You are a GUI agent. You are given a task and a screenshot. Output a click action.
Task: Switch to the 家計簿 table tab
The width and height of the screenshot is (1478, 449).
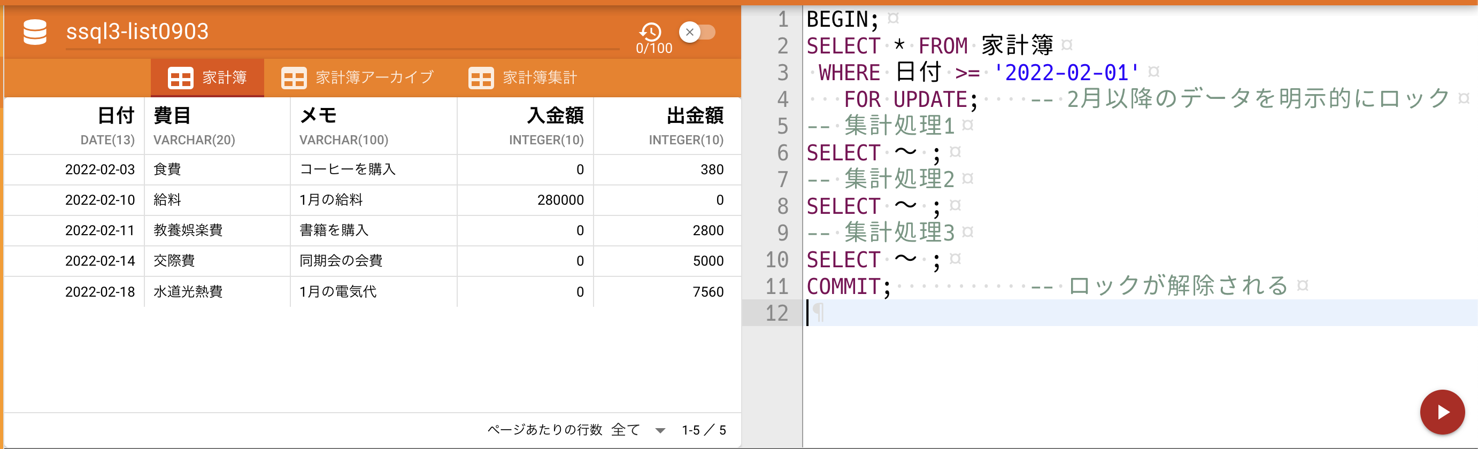207,78
